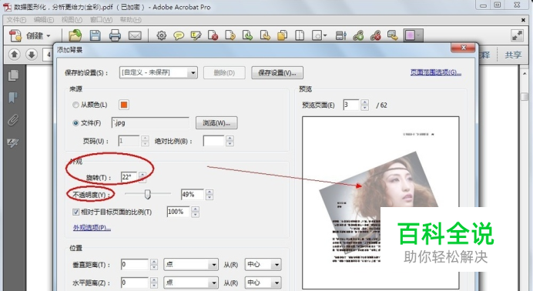This screenshot has height=291, width=533.
Task: Click the green add link chain icon
Action: click(358, 35)
